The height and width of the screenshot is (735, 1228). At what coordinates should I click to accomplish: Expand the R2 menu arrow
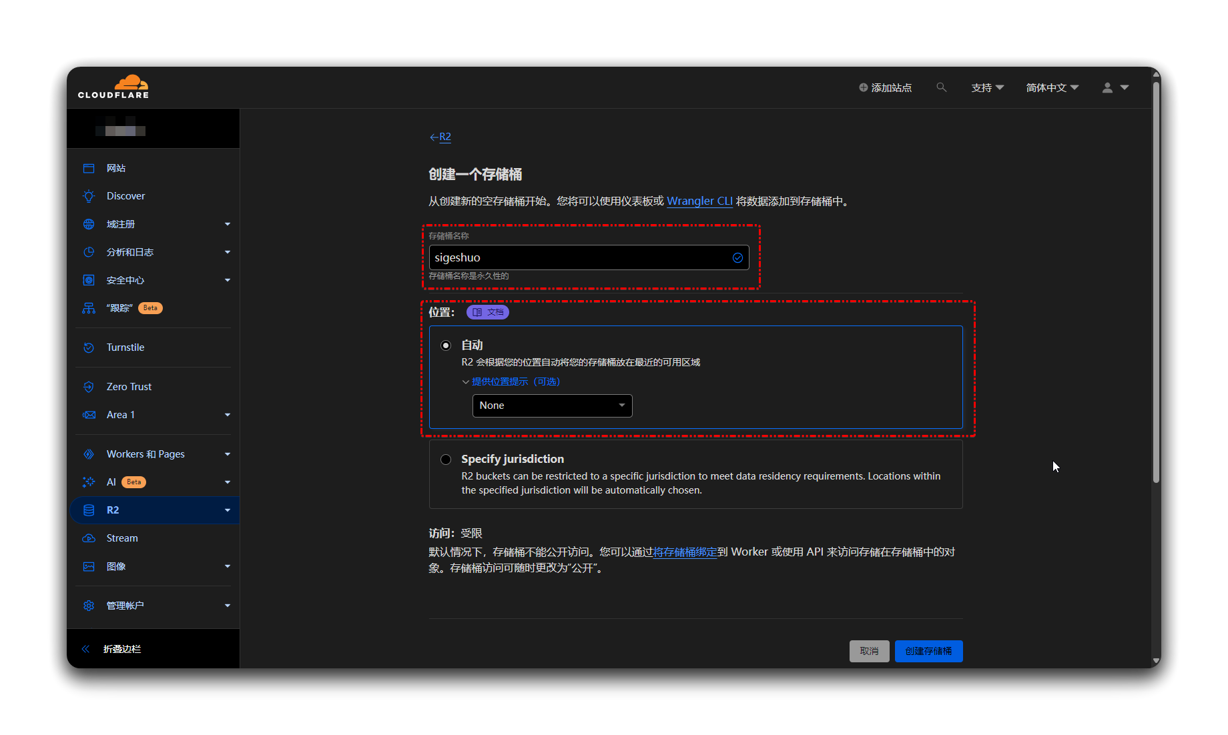pos(228,510)
